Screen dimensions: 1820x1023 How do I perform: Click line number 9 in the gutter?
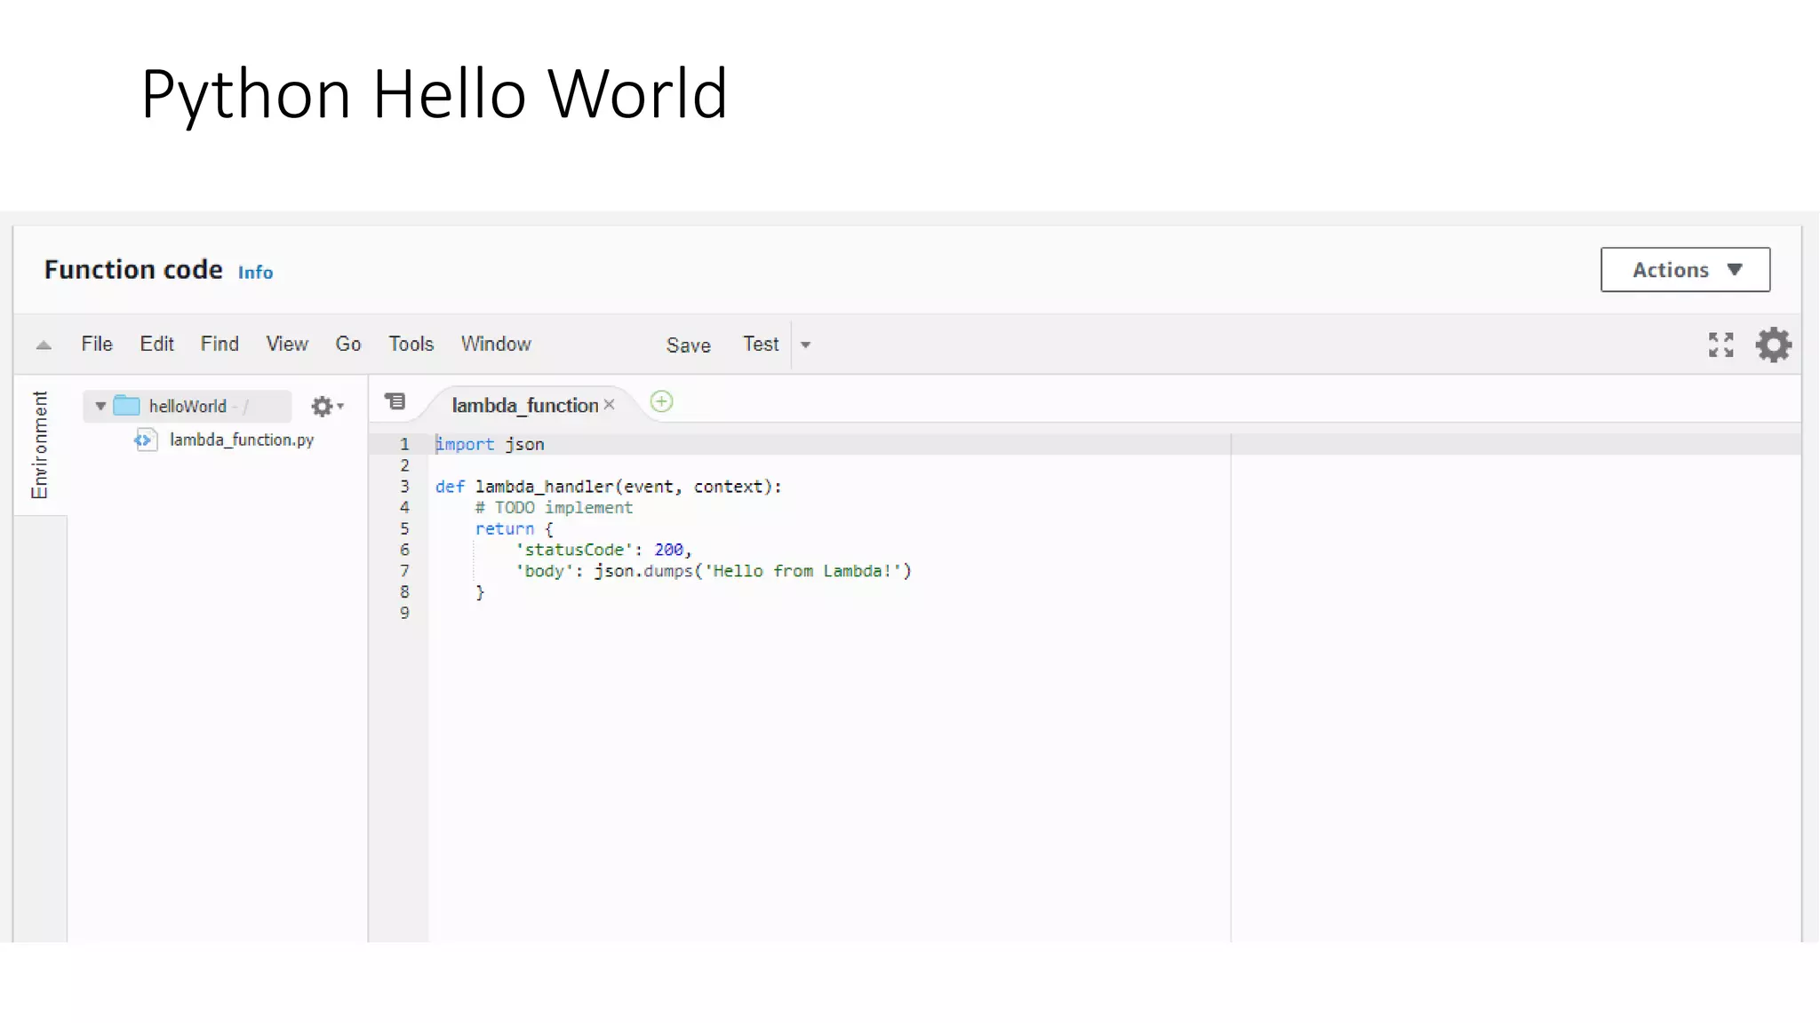(x=405, y=614)
